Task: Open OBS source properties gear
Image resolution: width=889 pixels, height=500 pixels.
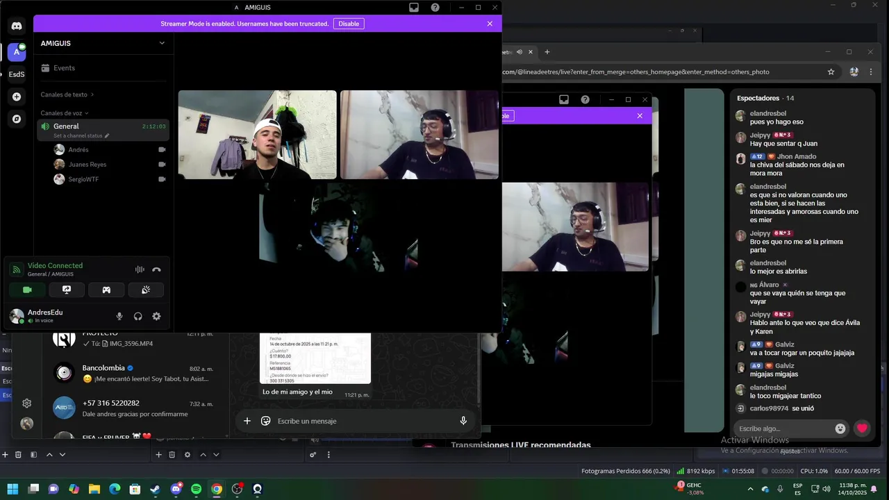Action: point(187,455)
